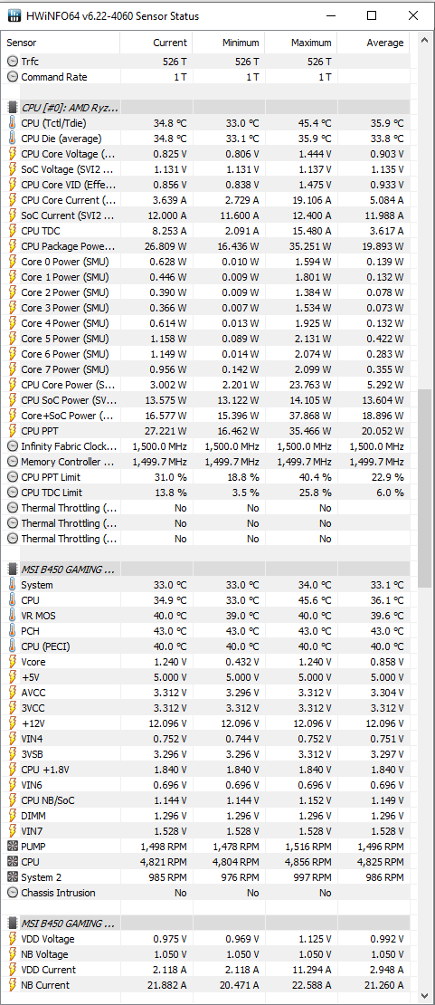Click the CPU [#0] AMD Ryzen chip icon
This screenshot has height=1005, width=435.
(x=12, y=108)
